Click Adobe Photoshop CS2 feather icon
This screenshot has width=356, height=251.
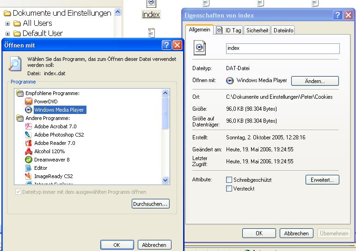[29, 135]
